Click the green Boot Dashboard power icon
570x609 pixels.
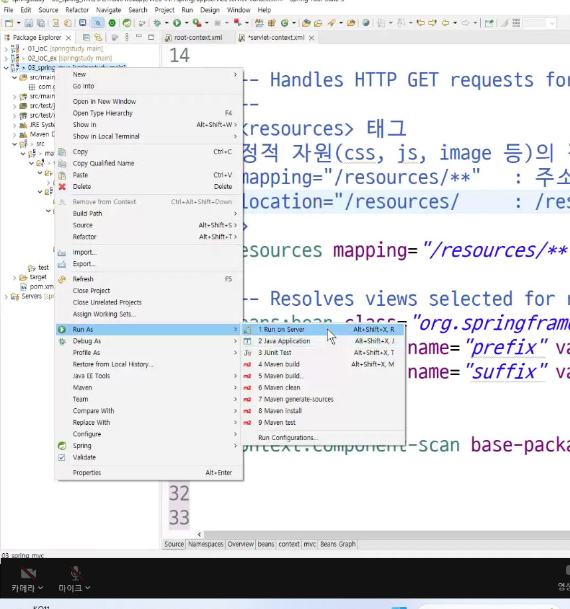pos(112,23)
